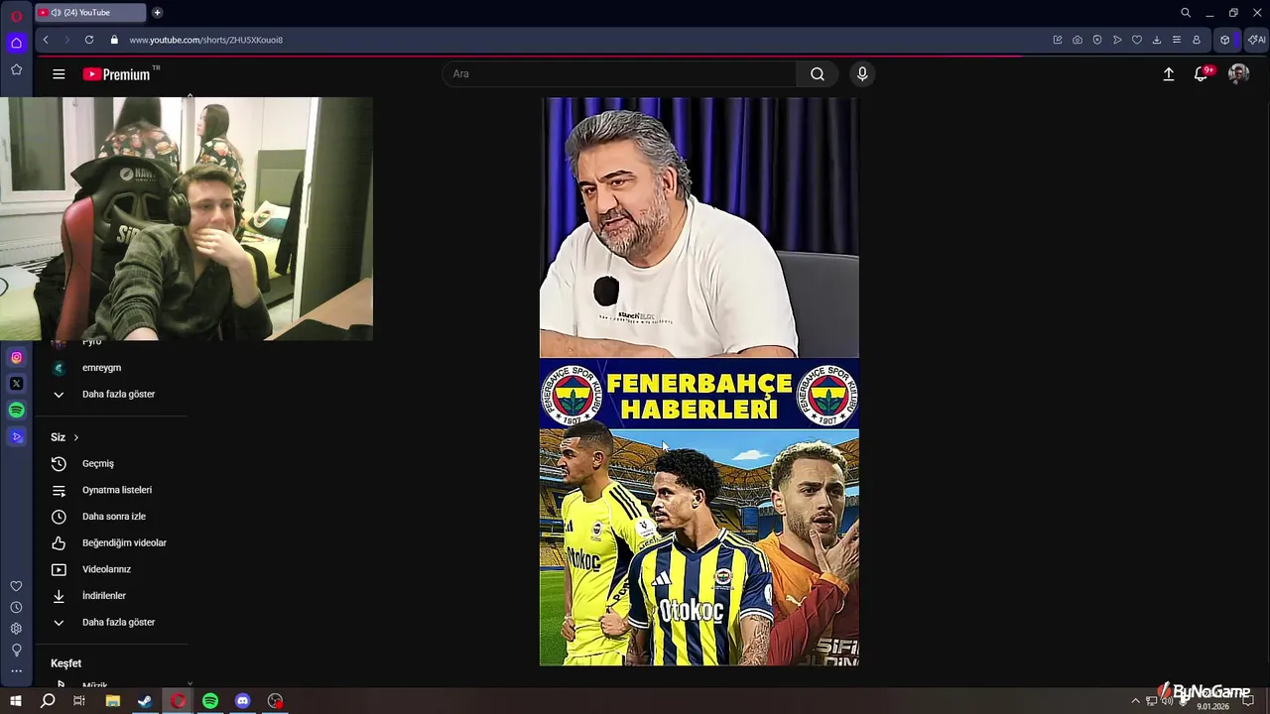Open sidebar lightbulb tips icon
Viewport: 1270px width, 714px height.
16,651
